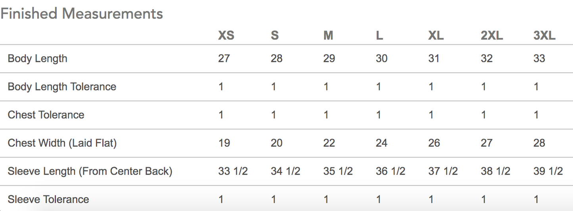Click body length value 33 for 3XL
Image resolution: width=573 pixels, height=211 pixels.
(539, 59)
